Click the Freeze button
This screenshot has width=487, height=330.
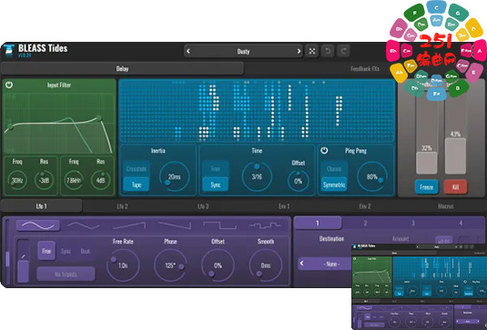pos(426,187)
